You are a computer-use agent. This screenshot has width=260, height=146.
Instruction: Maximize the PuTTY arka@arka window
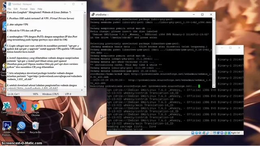click(x=202, y=15)
